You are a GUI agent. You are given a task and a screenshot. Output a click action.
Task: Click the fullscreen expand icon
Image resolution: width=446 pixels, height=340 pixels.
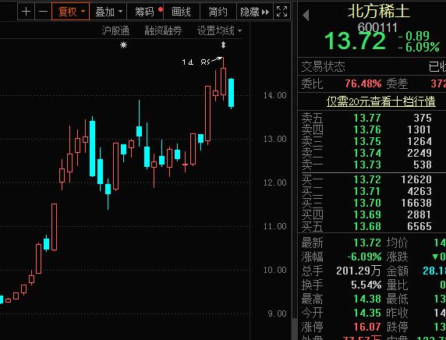(282, 12)
